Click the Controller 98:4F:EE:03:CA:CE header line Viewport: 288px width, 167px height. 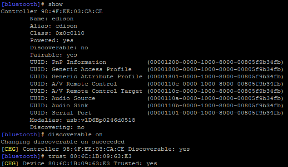52,11
